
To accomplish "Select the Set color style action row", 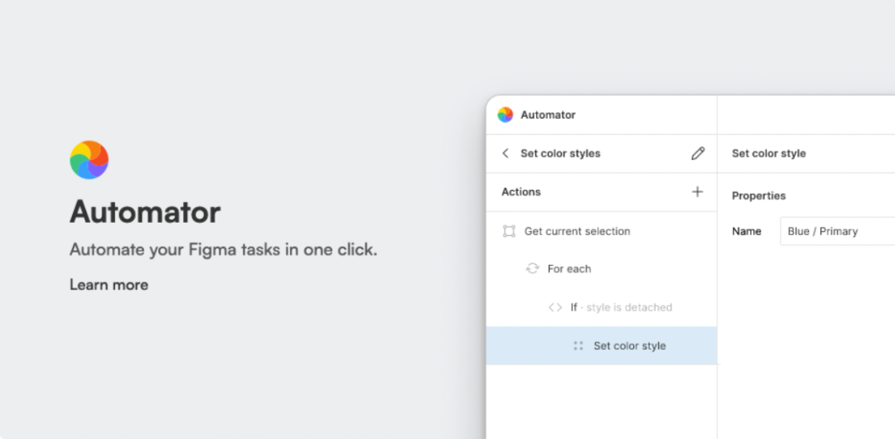I will [630, 346].
